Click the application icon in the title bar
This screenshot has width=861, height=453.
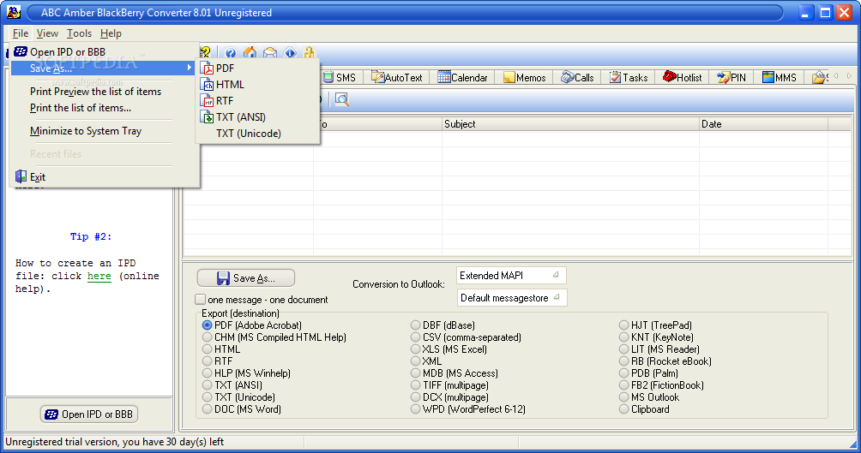tap(14, 12)
